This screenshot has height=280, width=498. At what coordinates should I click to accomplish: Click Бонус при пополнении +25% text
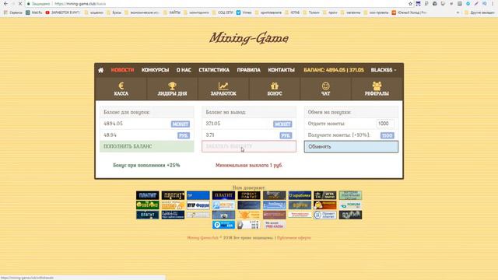pyautogui.click(x=146, y=166)
